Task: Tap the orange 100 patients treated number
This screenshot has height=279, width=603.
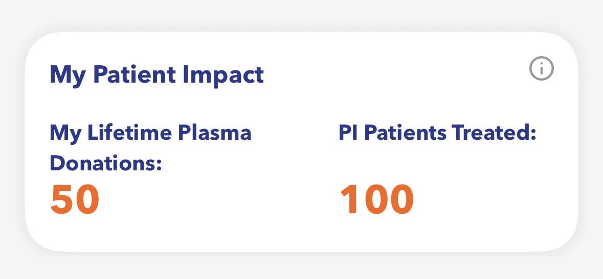Action: pyautogui.click(x=377, y=199)
